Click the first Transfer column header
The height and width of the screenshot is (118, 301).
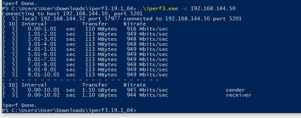[x=95, y=24]
